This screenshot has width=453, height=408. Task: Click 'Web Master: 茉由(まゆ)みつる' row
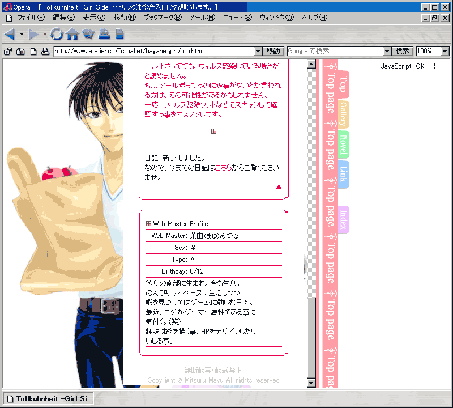point(213,236)
